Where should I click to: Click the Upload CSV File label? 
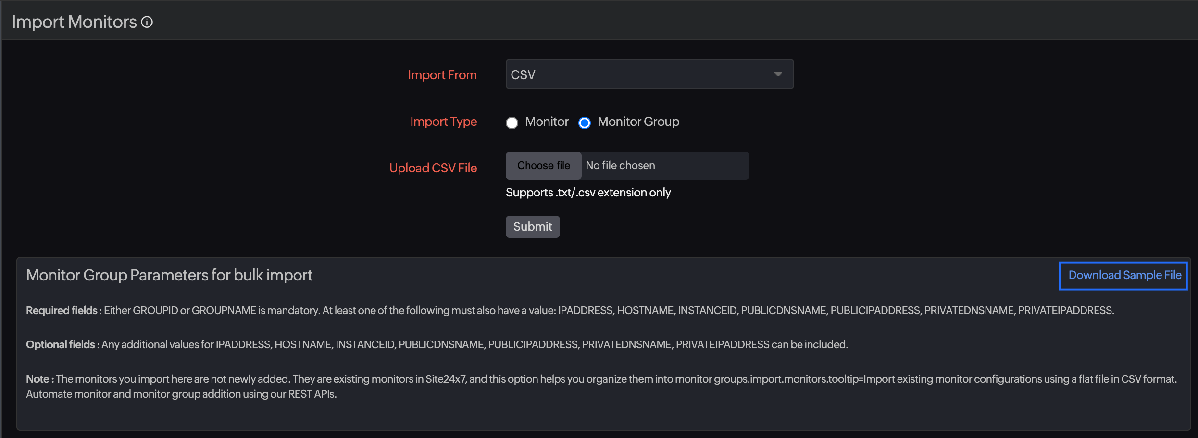tap(433, 168)
